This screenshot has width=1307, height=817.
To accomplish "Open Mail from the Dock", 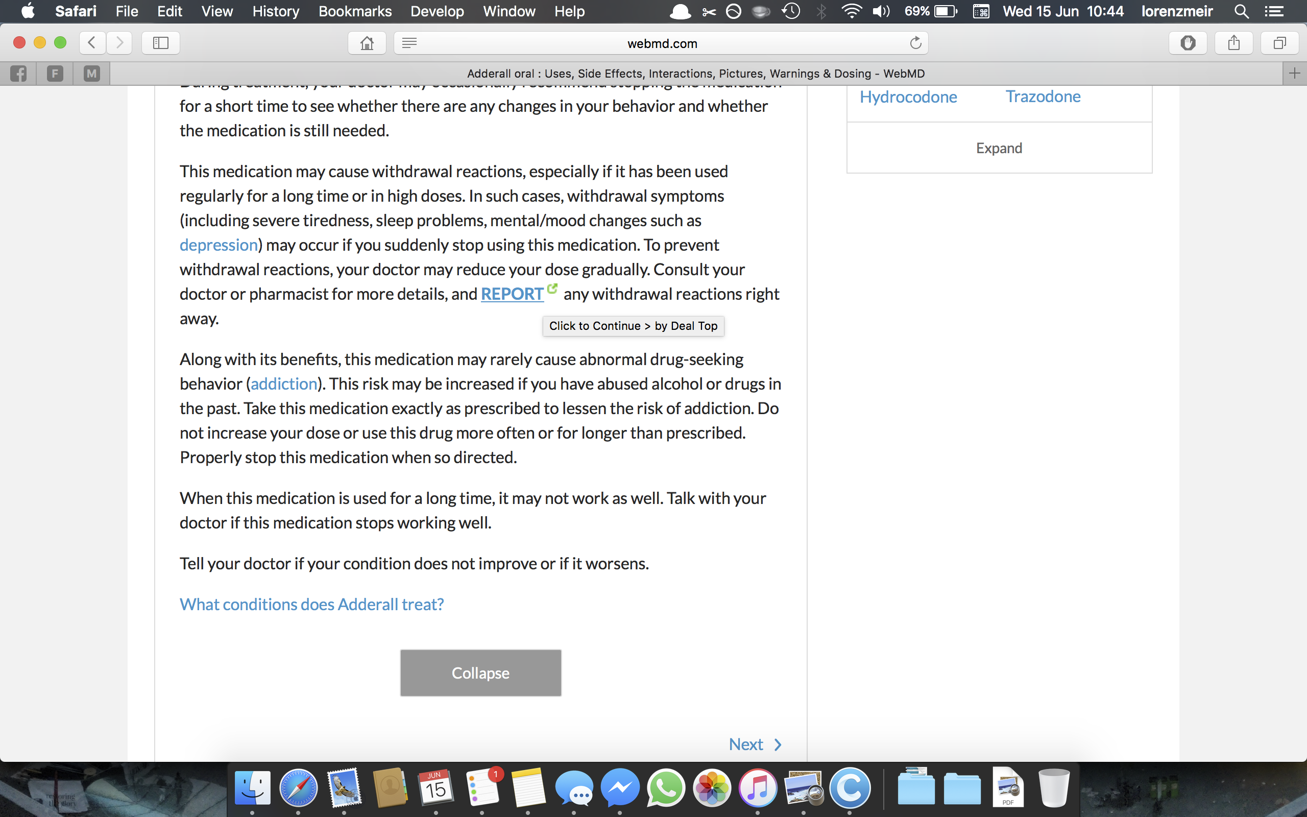I will click(344, 788).
